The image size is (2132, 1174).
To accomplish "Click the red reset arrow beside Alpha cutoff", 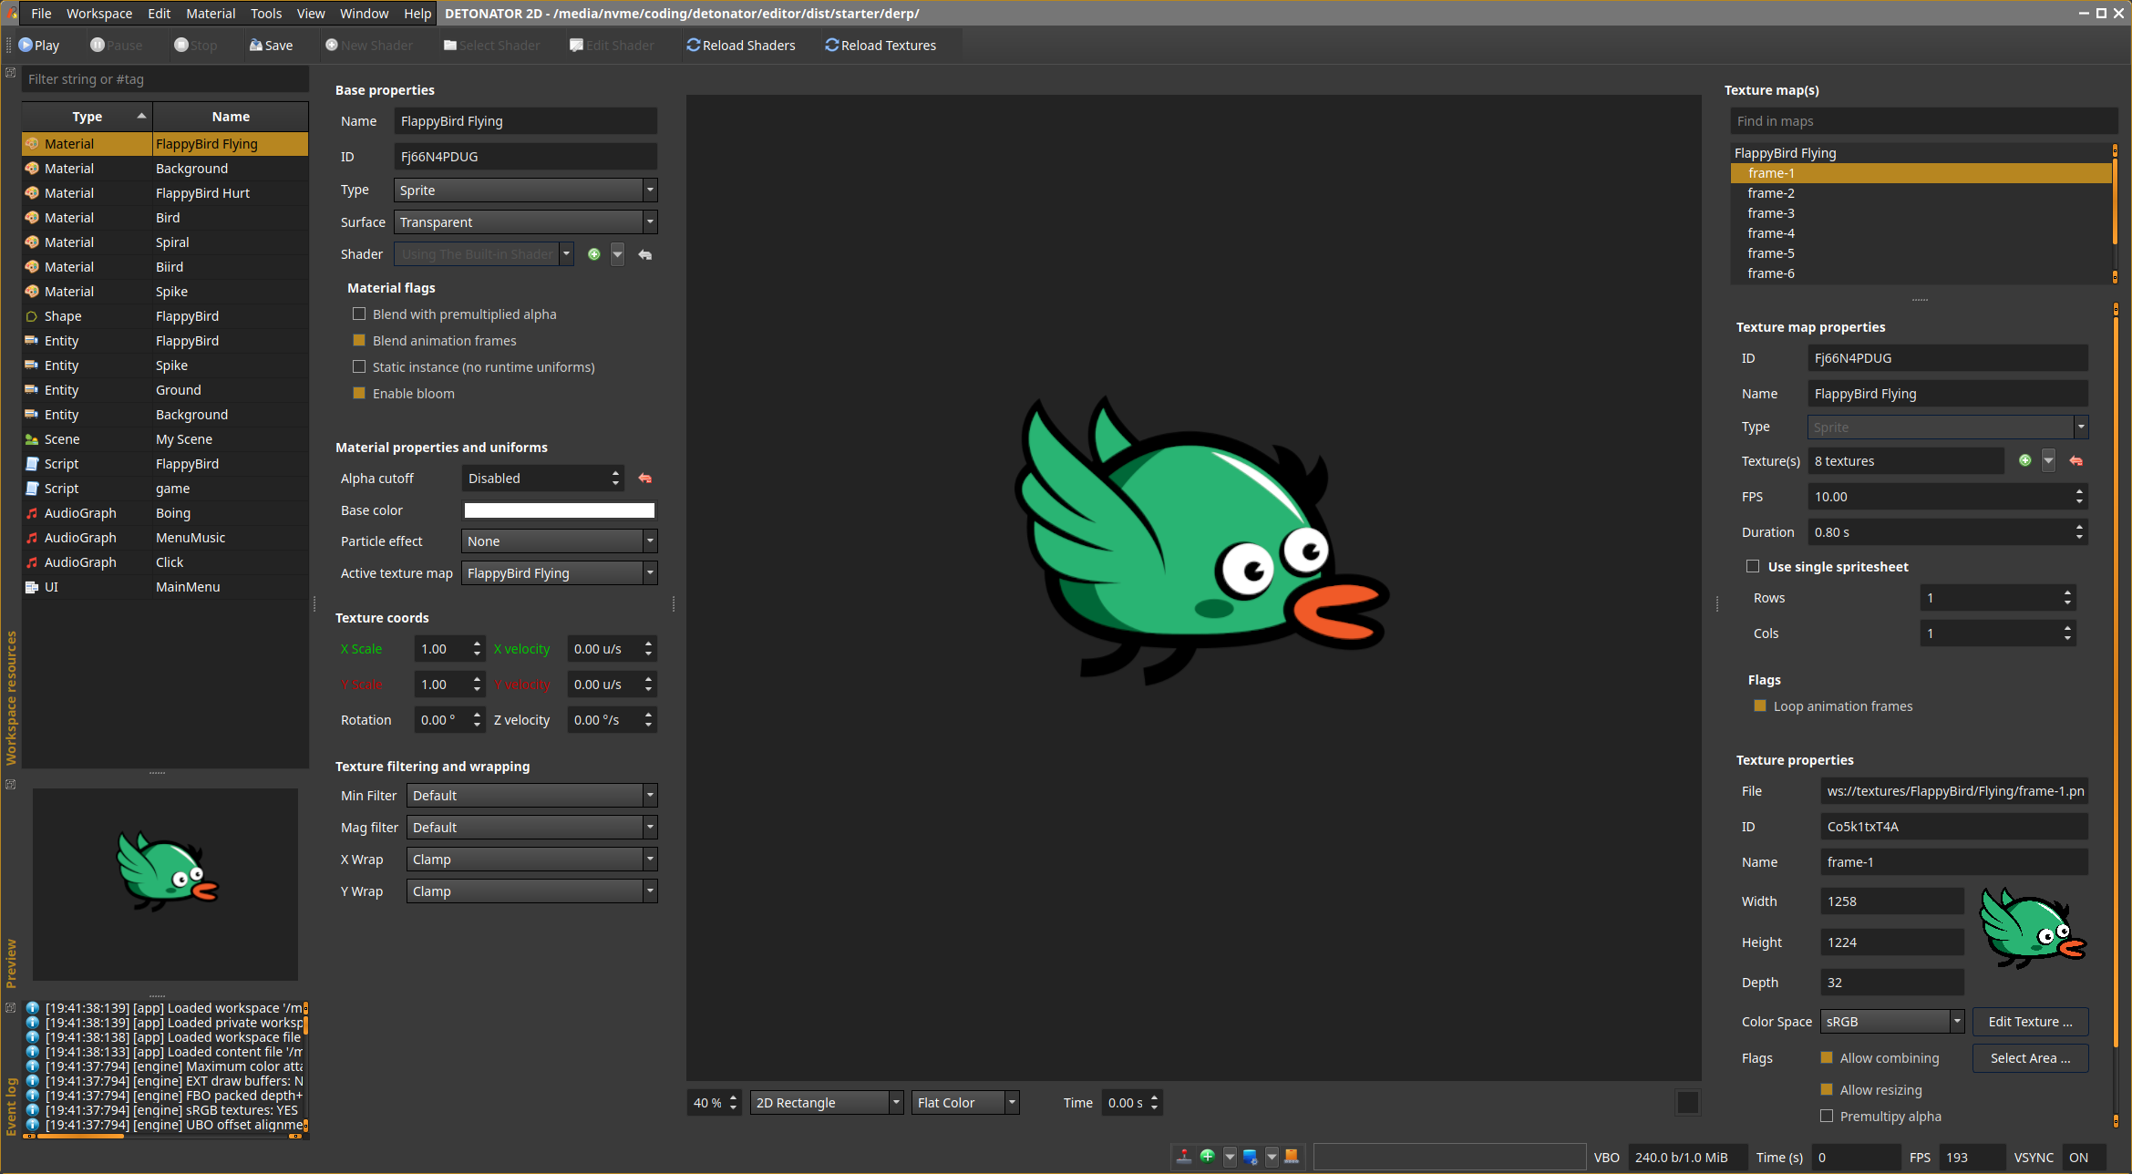I will coord(645,479).
